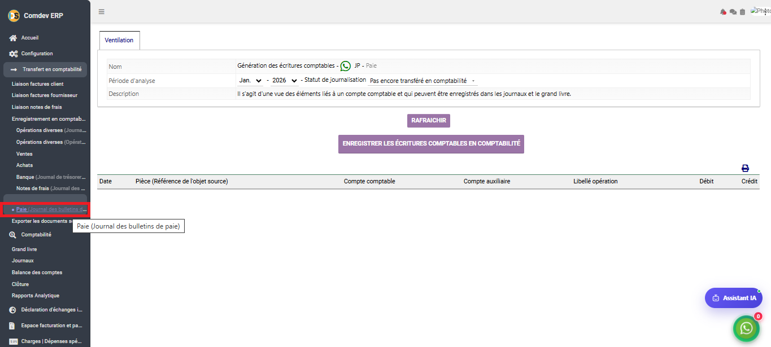771x347 pixels.
Task: Click the Période d'analyse label
Action: (x=132, y=81)
